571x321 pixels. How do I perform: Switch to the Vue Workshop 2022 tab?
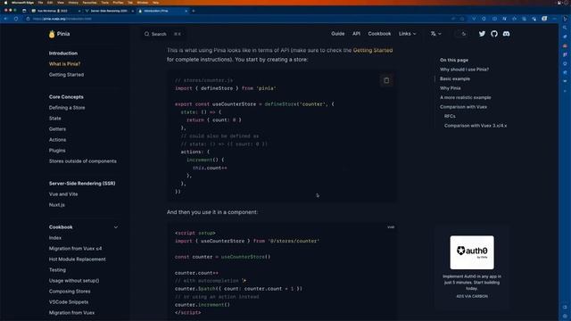click(x=55, y=11)
